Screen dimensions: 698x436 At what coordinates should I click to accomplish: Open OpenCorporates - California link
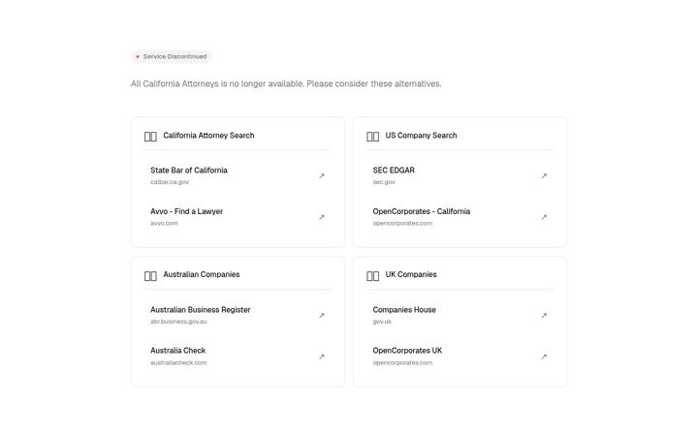pos(460,217)
